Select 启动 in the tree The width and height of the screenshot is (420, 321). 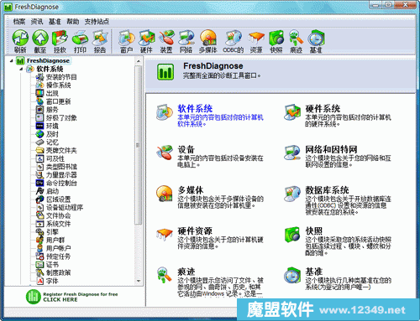52,191
